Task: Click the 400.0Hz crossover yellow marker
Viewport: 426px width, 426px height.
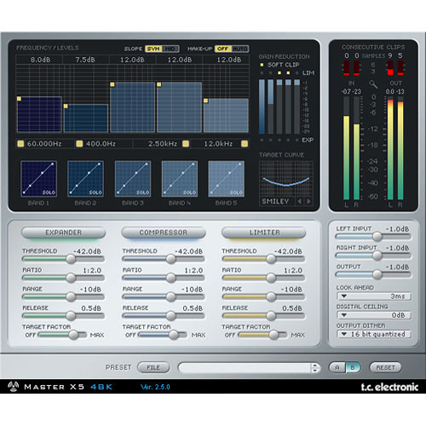Action: 79,144
